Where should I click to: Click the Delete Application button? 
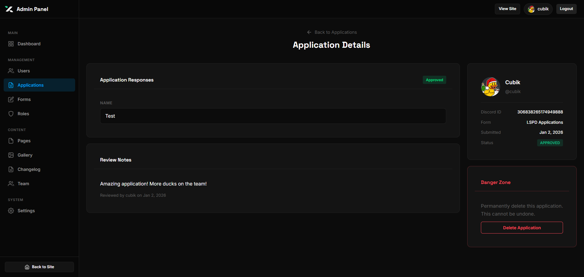522,228
